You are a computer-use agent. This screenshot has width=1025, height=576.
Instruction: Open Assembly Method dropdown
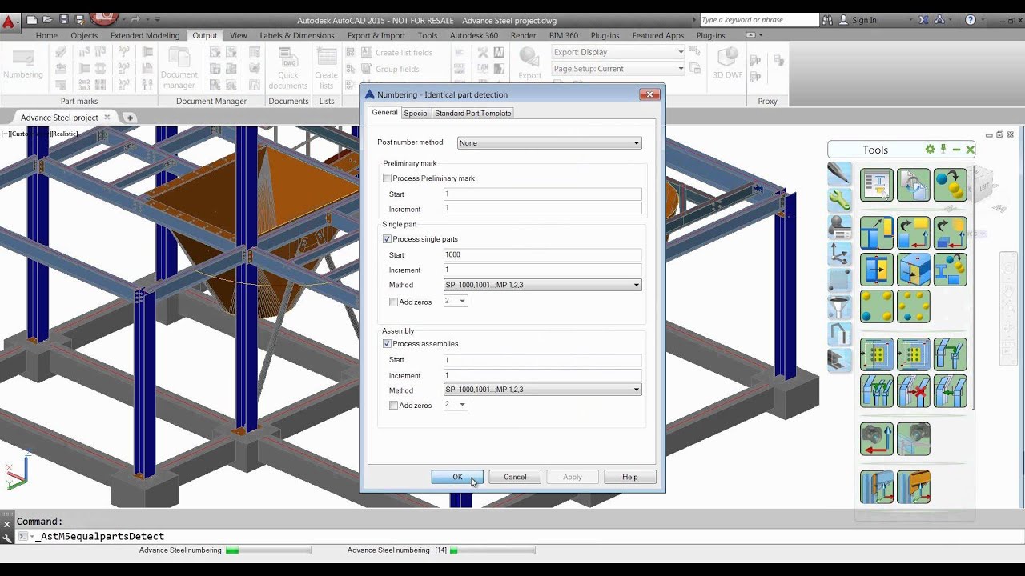point(543,390)
